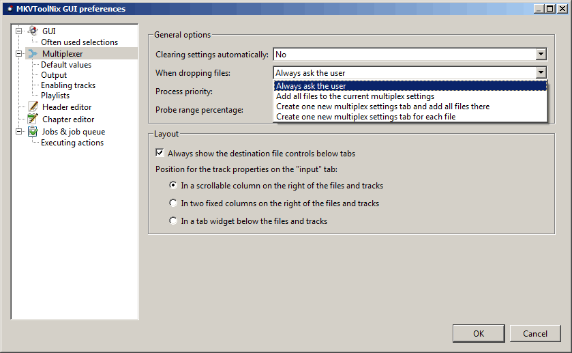Select the GUI tree entry label
Image resolution: width=572 pixels, height=353 pixels.
click(49, 31)
